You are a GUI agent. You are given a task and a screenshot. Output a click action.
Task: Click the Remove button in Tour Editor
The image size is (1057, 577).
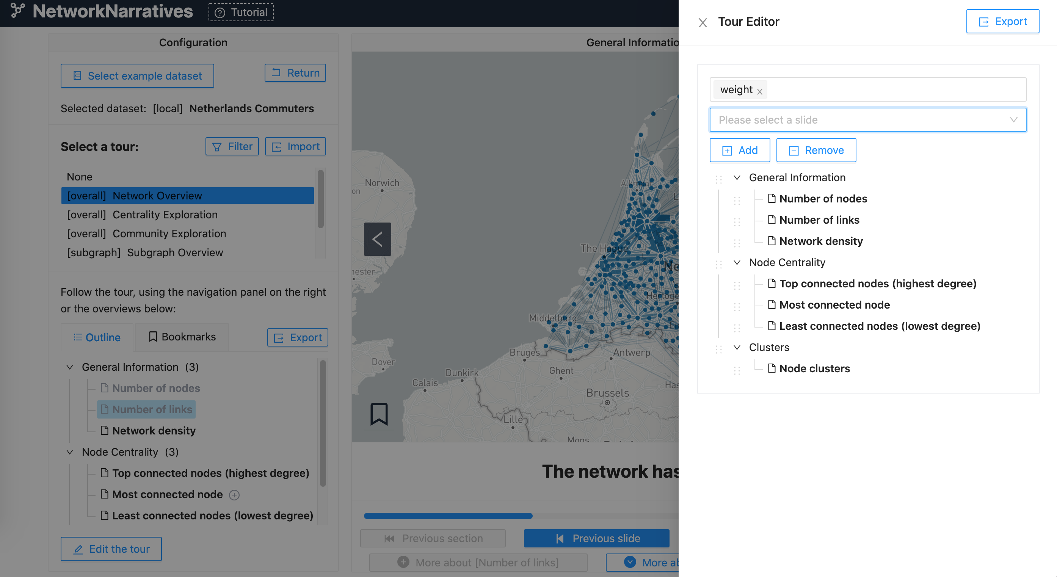click(816, 150)
